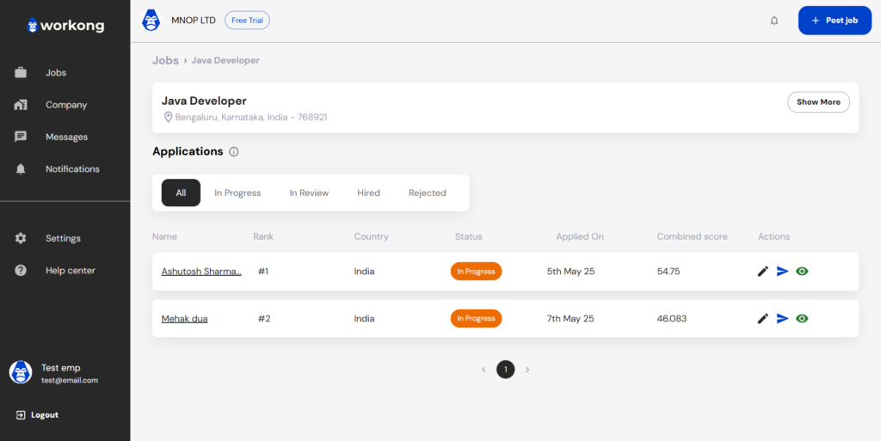Click the location pin icon near Bengaluru
Viewport: 881px width, 441px height.
[x=168, y=117]
